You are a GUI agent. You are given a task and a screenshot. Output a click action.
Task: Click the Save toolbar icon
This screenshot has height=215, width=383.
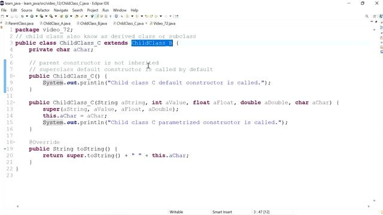coord(11,16)
